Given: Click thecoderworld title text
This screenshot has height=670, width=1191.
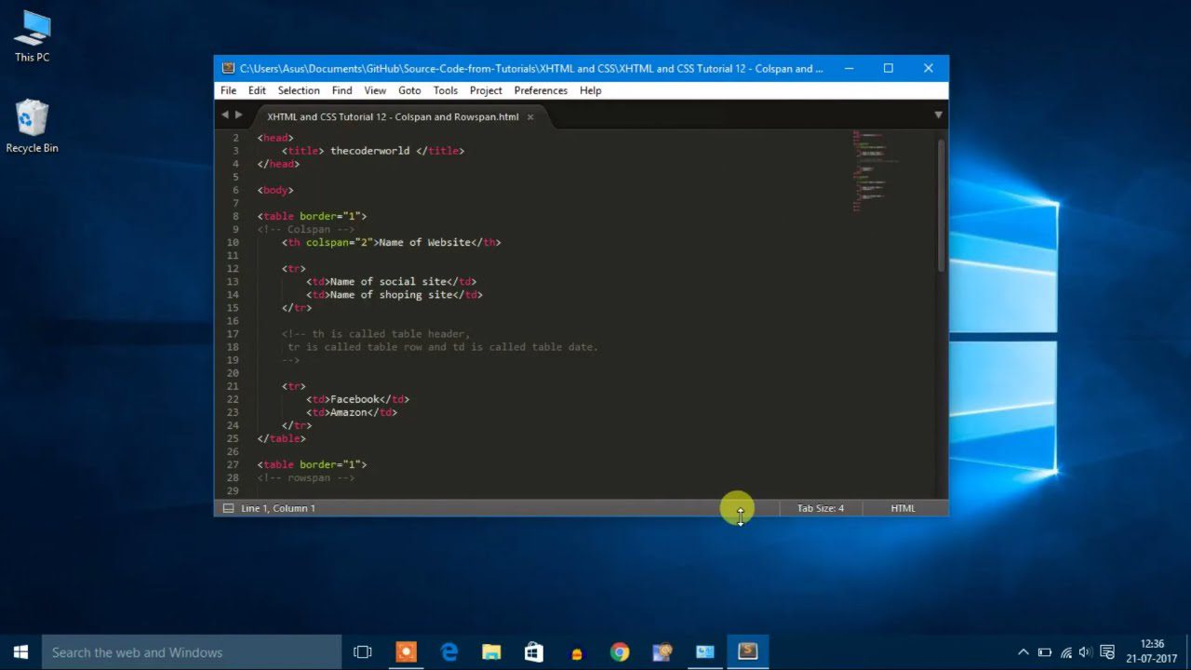Looking at the screenshot, I should point(369,151).
